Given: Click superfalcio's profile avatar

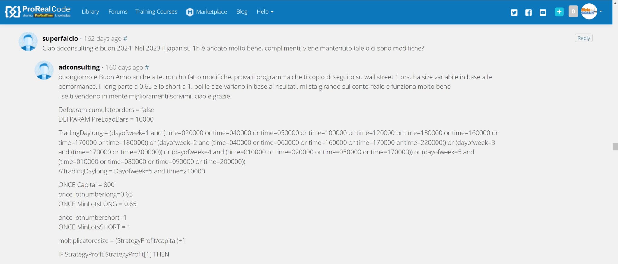Looking at the screenshot, I should click(x=28, y=41).
